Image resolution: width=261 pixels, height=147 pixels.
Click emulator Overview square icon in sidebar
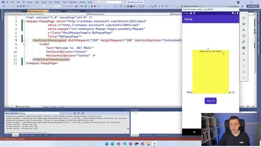[244, 72]
